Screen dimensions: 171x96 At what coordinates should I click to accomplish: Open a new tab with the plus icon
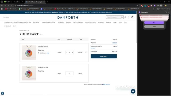[47, 2]
